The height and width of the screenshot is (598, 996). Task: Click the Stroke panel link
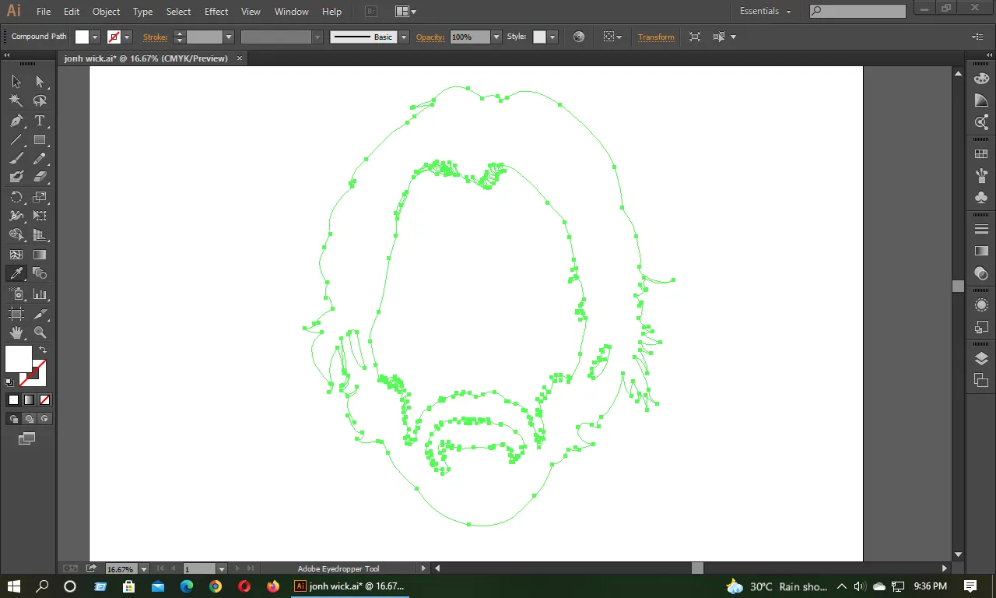pyautogui.click(x=155, y=37)
